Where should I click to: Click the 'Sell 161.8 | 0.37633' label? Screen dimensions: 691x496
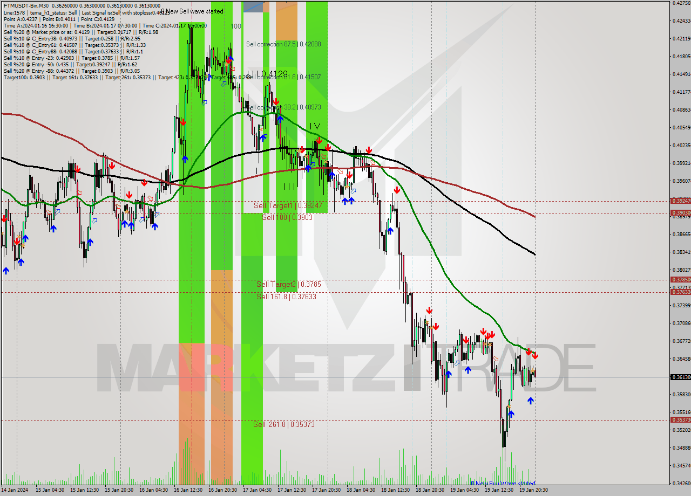coord(286,297)
